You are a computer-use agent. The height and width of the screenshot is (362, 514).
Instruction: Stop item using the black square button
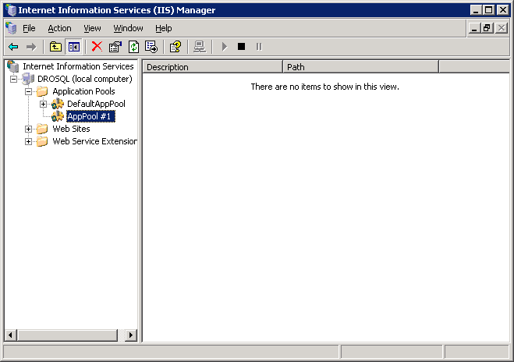(x=241, y=47)
